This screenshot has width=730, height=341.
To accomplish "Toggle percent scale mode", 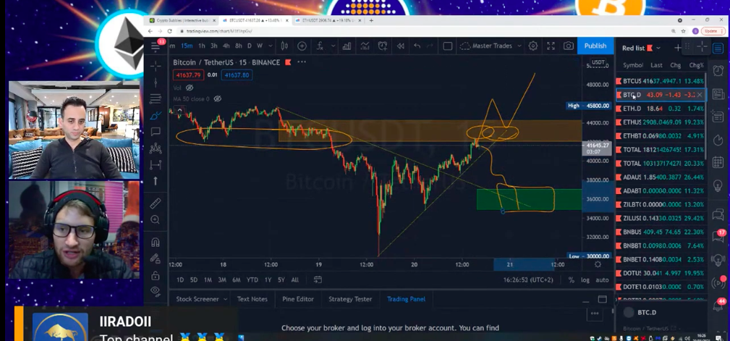I will 572,280.
